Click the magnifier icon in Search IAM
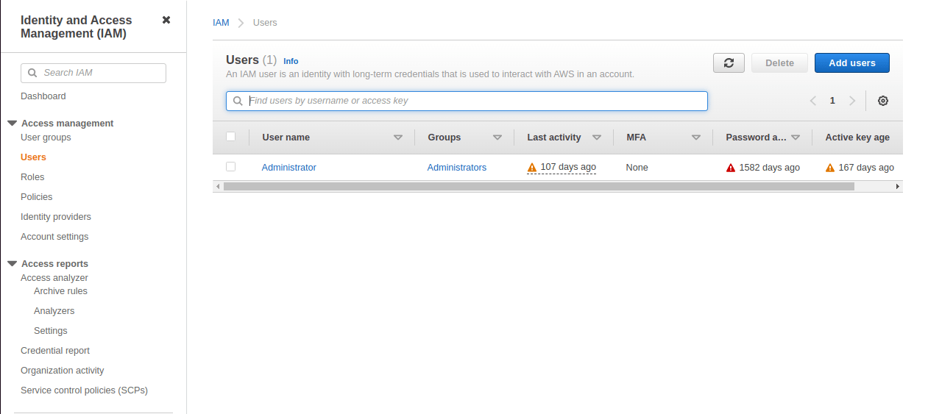 [32, 73]
